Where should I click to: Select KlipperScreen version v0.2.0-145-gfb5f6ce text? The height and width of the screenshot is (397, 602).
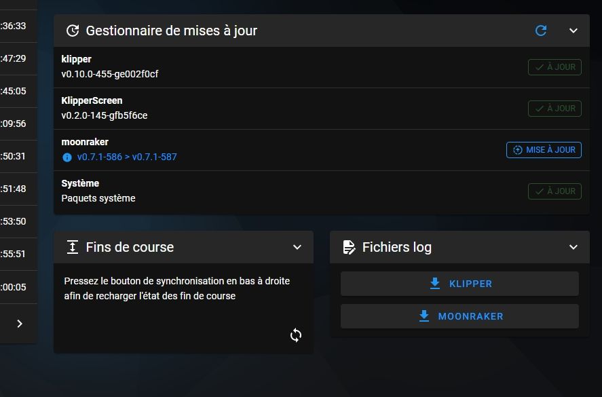click(105, 115)
